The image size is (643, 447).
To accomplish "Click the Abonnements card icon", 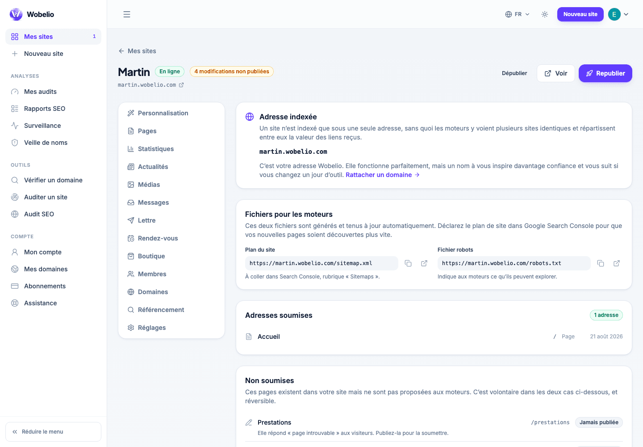I will [15, 286].
